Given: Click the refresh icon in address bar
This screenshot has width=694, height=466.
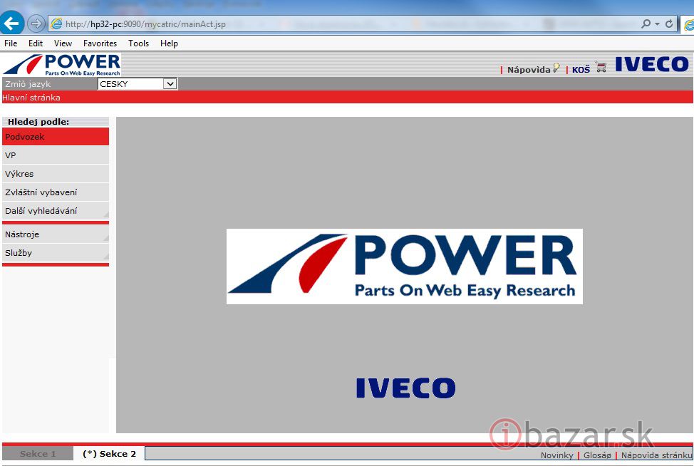Looking at the screenshot, I should (x=669, y=24).
